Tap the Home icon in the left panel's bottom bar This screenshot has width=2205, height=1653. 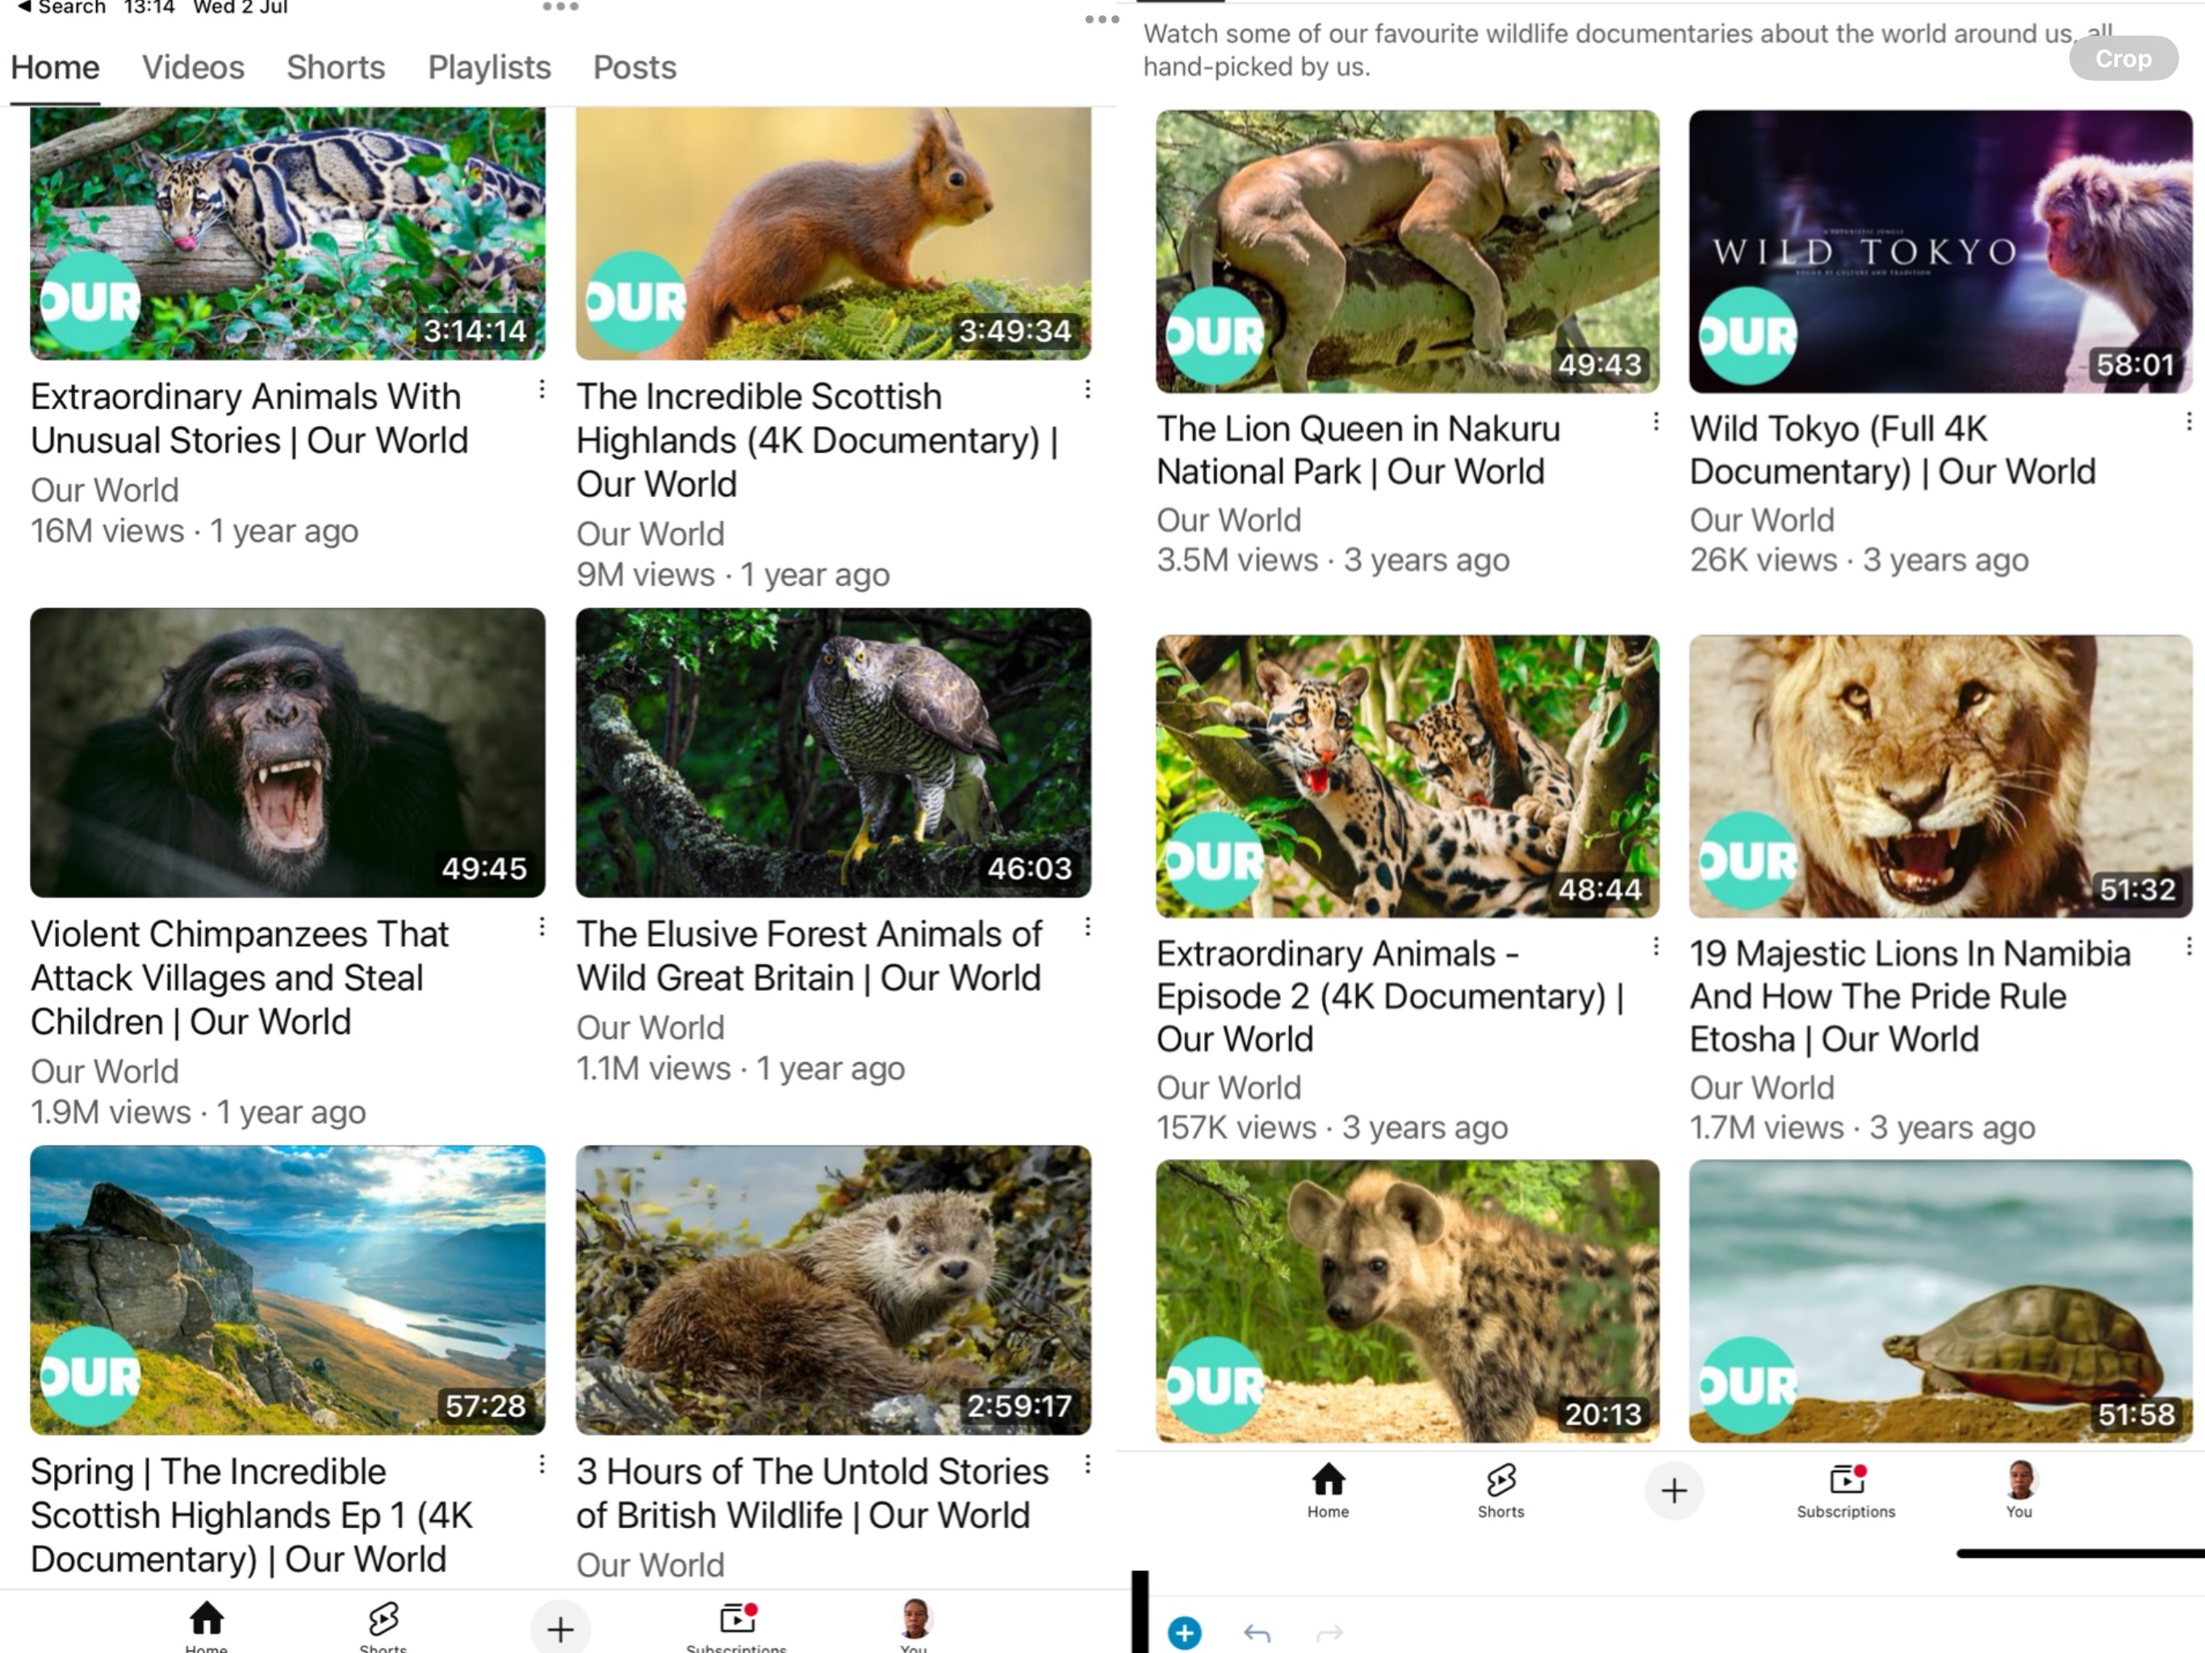point(207,1619)
